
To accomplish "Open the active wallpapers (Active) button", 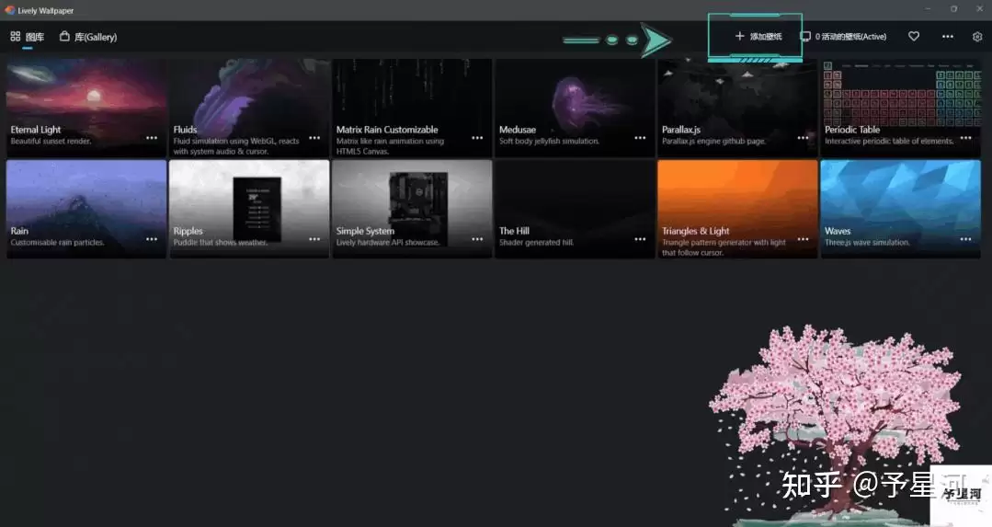I will (x=843, y=37).
